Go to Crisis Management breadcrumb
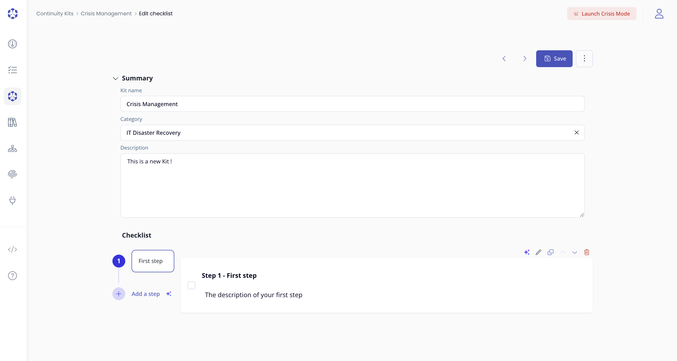Viewport: 677px width, 361px height. click(106, 13)
